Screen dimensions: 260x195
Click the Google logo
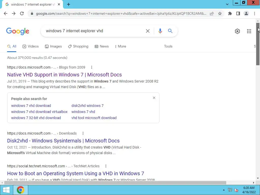click(18, 31)
